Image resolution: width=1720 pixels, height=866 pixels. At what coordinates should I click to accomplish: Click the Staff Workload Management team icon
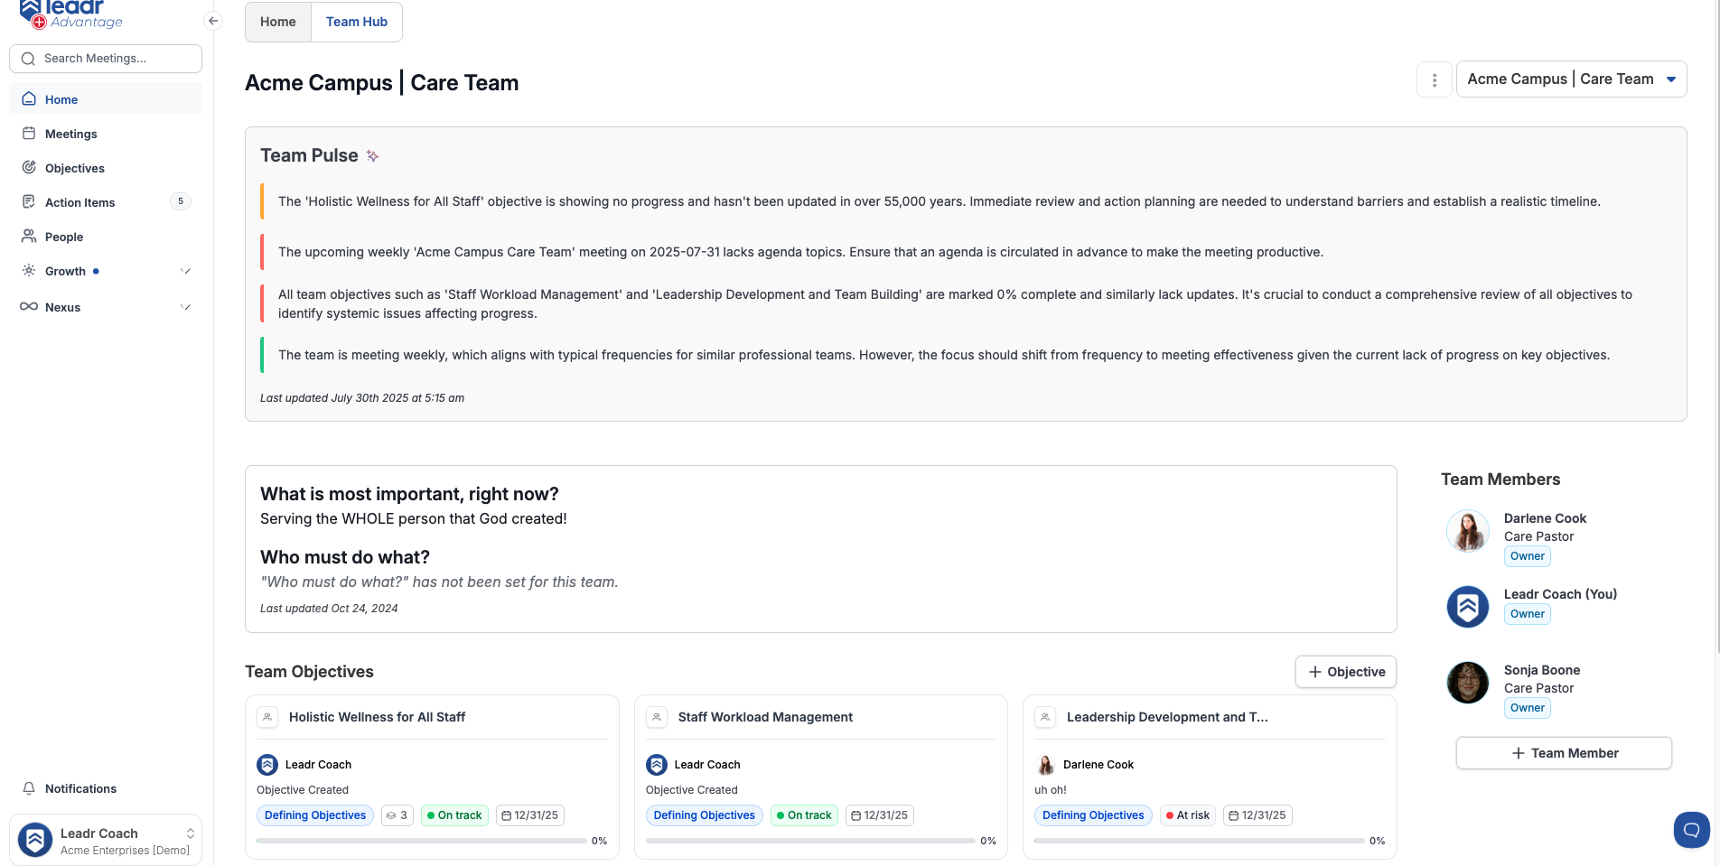click(x=657, y=717)
